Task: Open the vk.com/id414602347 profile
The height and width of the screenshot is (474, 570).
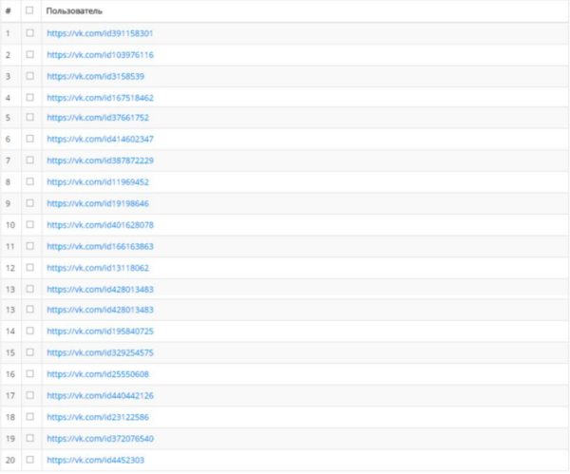Action: pyautogui.click(x=100, y=139)
